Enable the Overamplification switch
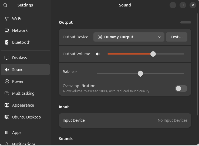 181,88
